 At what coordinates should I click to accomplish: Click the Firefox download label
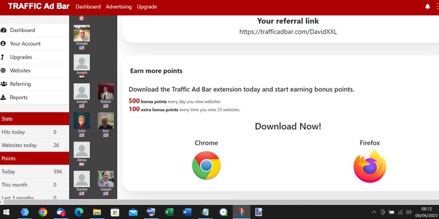(x=370, y=143)
